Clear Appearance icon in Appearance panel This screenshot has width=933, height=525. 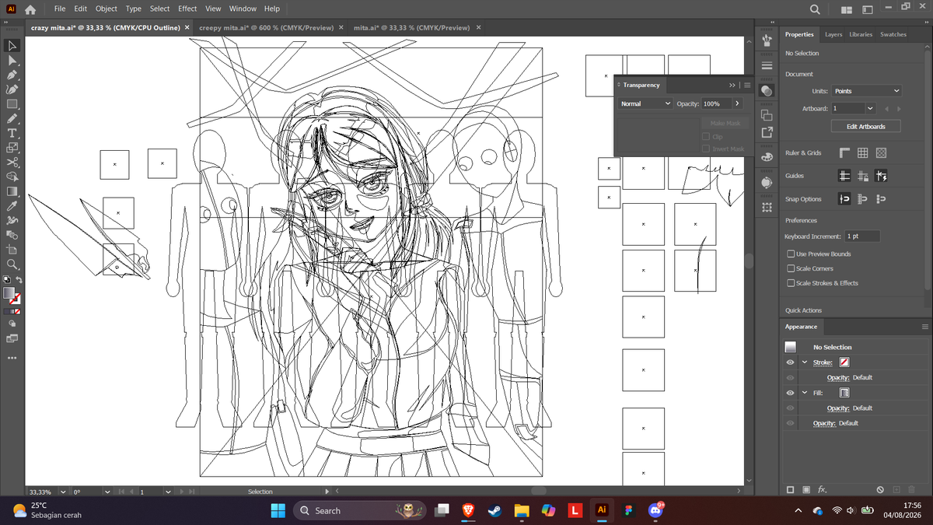point(880,490)
